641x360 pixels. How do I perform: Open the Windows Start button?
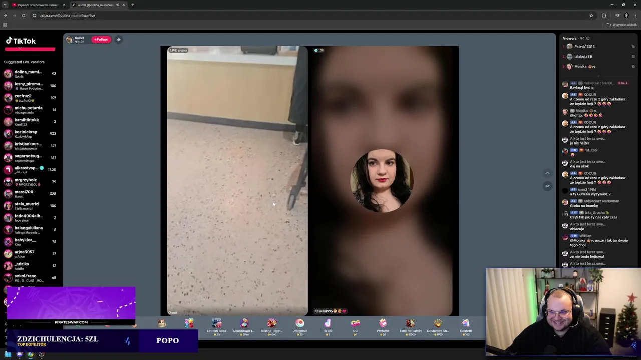point(8,354)
